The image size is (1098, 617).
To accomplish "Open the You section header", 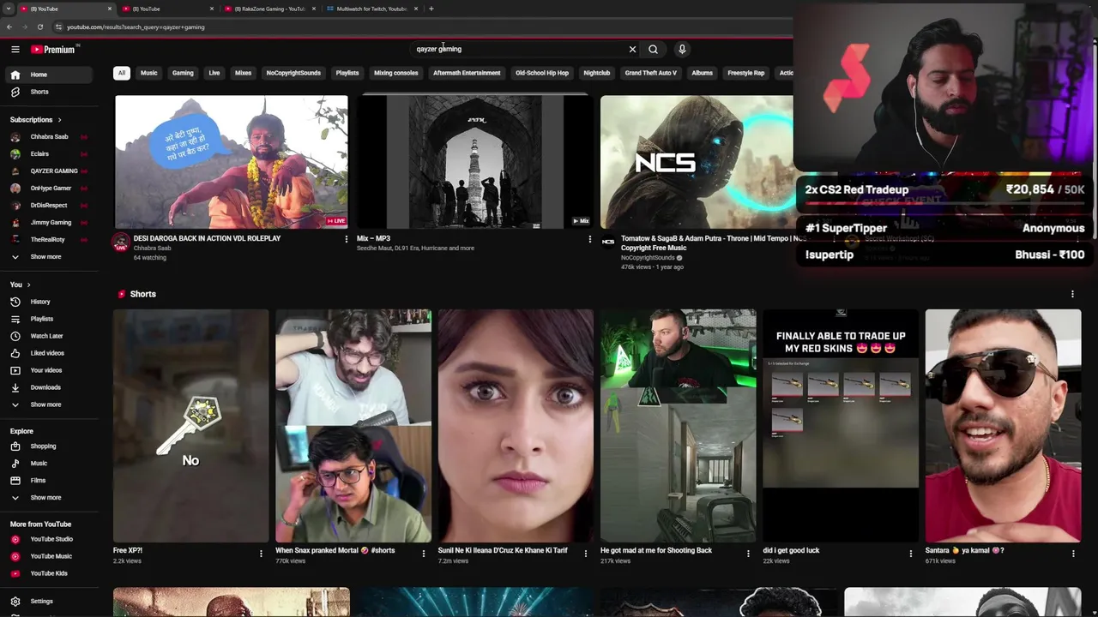I will tap(20, 285).
